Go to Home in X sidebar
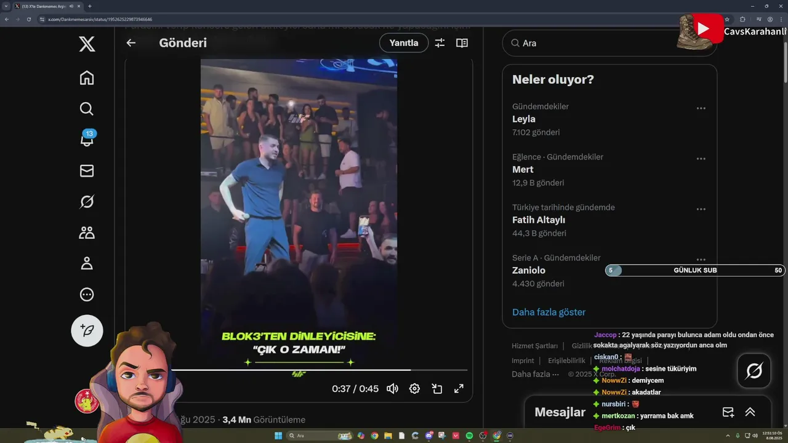788x443 pixels. [x=87, y=78]
